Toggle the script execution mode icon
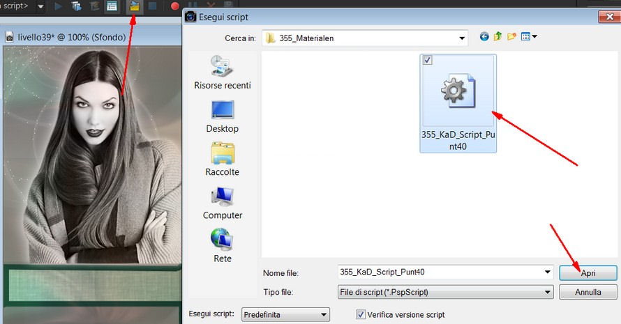Image resolution: width=621 pixels, height=324 pixels. tap(112, 6)
